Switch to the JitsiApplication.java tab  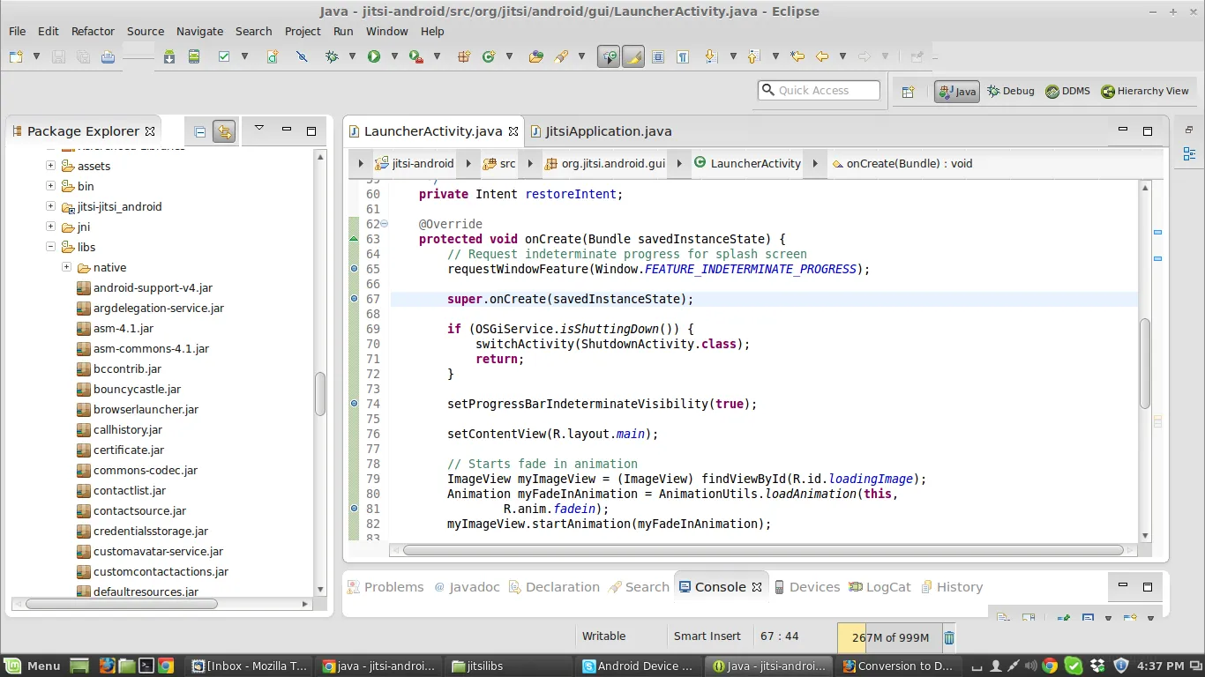(608, 131)
